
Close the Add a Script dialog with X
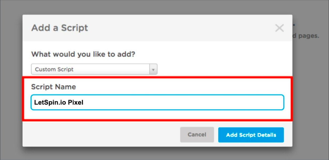[x=279, y=28]
